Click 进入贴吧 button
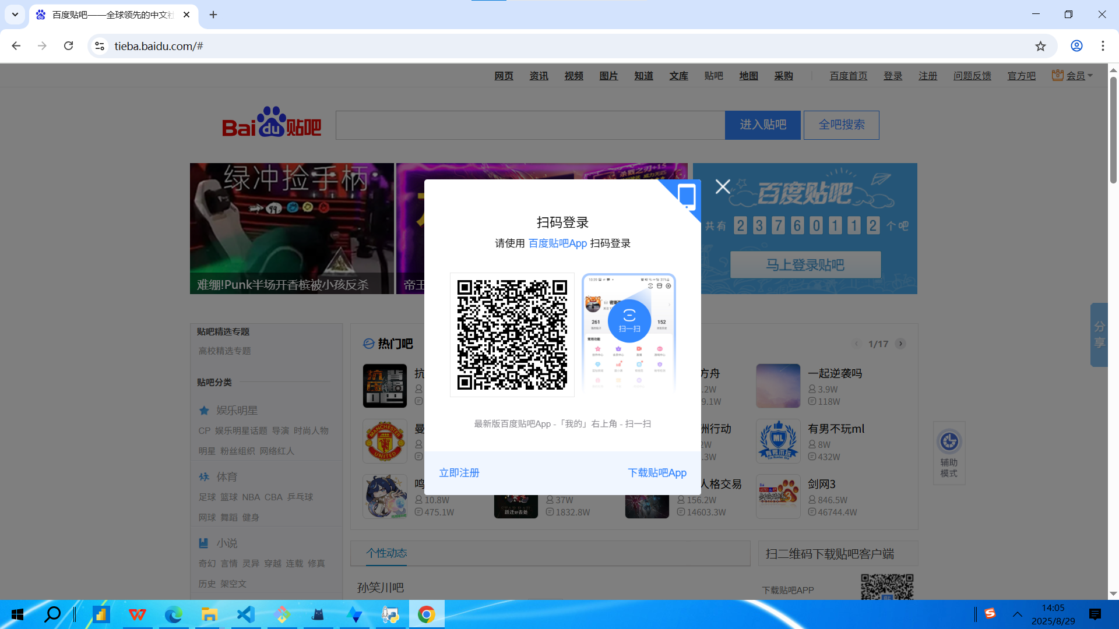The image size is (1119, 629). tap(763, 125)
